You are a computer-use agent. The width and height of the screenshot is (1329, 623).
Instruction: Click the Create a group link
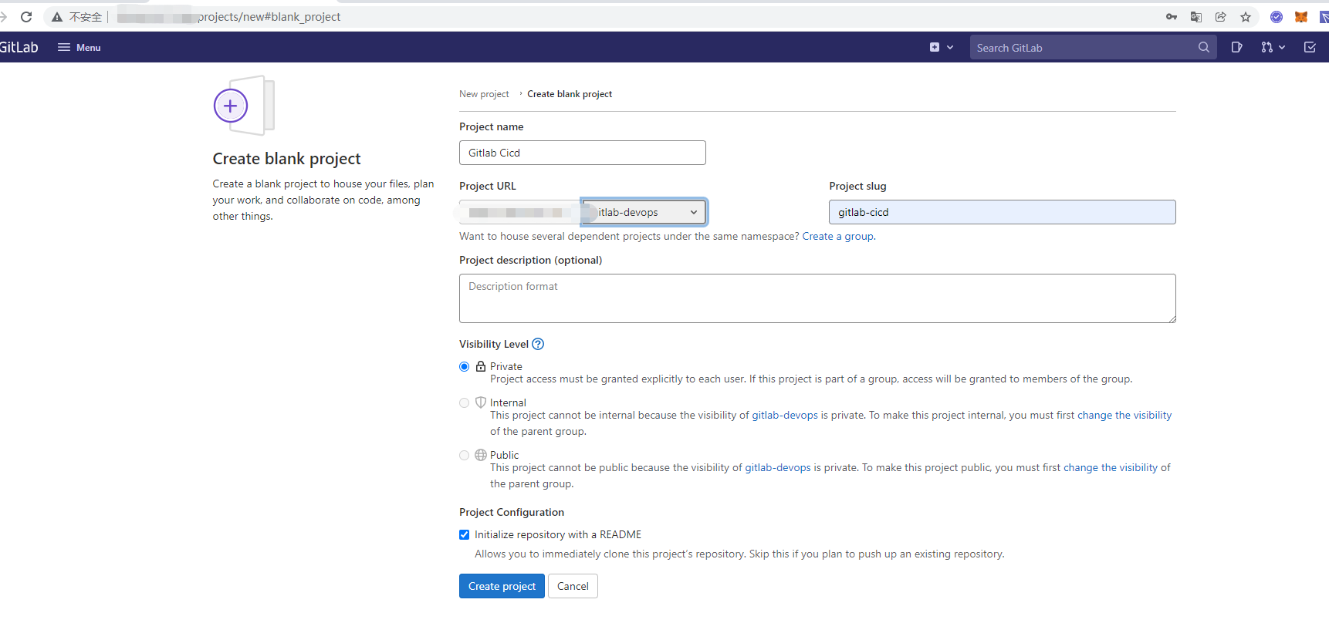pyautogui.click(x=838, y=237)
